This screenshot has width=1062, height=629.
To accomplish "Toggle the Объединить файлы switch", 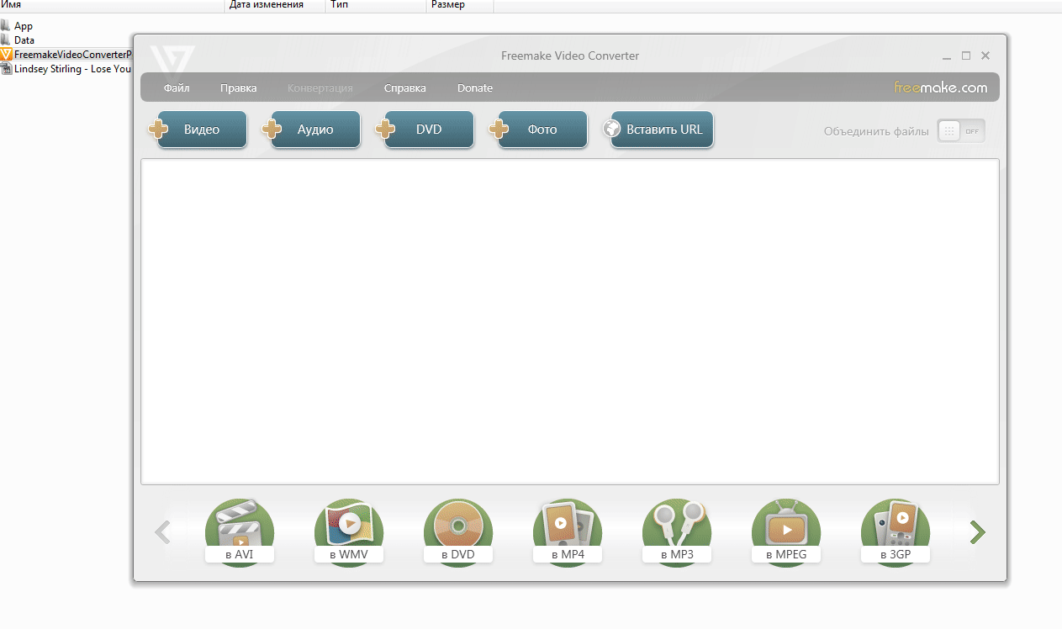I will tap(961, 131).
